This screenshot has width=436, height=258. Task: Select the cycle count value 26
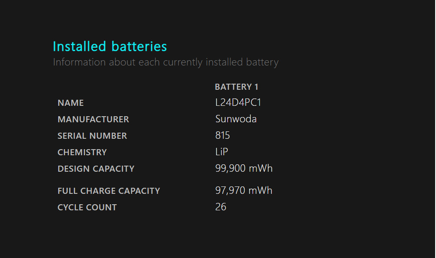click(x=221, y=207)
